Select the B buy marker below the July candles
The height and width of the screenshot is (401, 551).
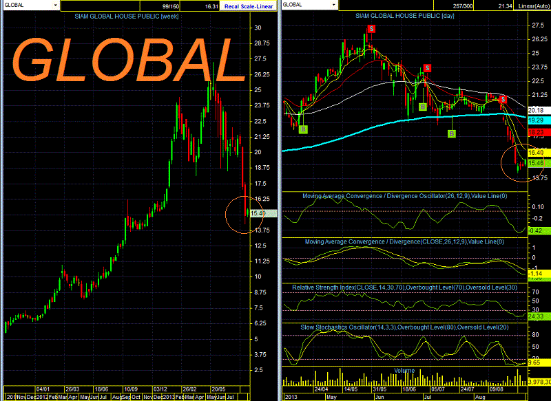tap(452, 133)
